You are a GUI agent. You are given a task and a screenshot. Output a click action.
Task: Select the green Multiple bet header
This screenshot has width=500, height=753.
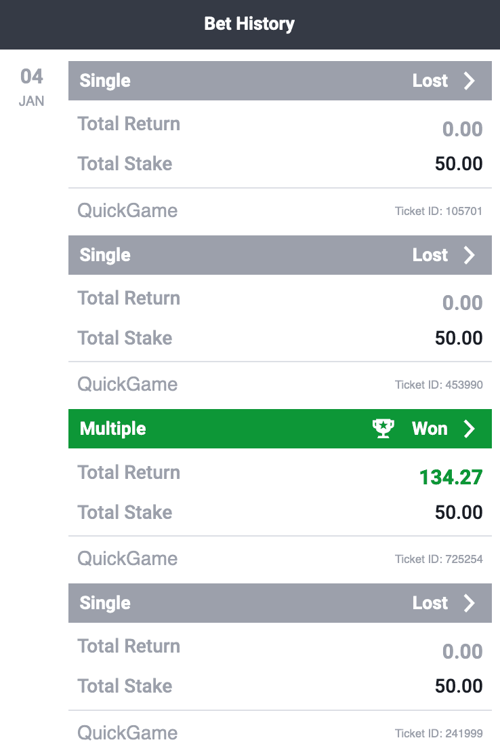pos(280,429)
